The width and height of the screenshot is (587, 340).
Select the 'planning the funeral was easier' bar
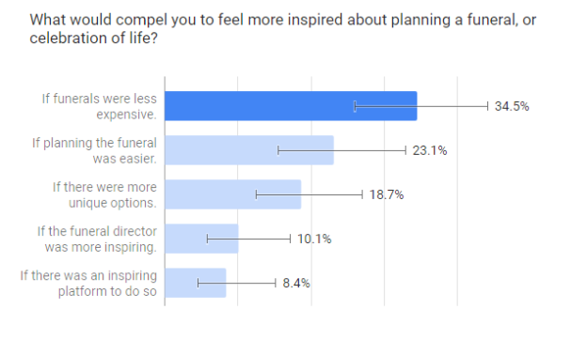point(249,150)
